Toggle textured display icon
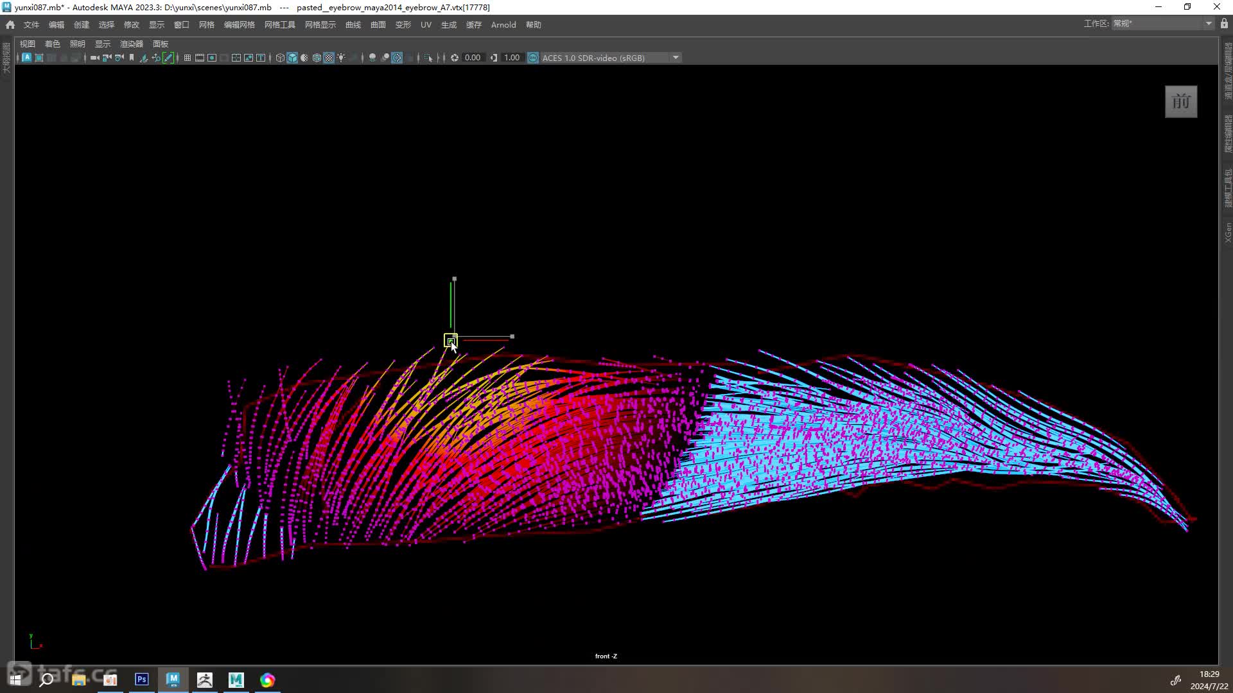The width and height of the screenshot is (1233, 693). (x=329, y=58)
